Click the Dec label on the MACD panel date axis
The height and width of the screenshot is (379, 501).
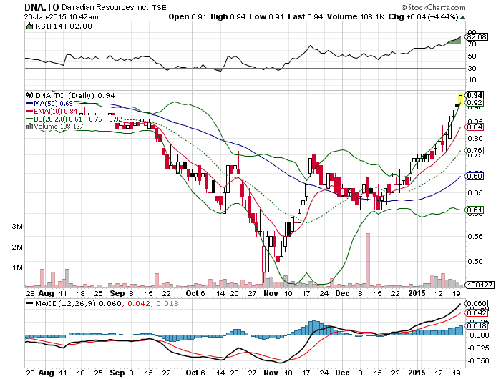coord(343,373)
